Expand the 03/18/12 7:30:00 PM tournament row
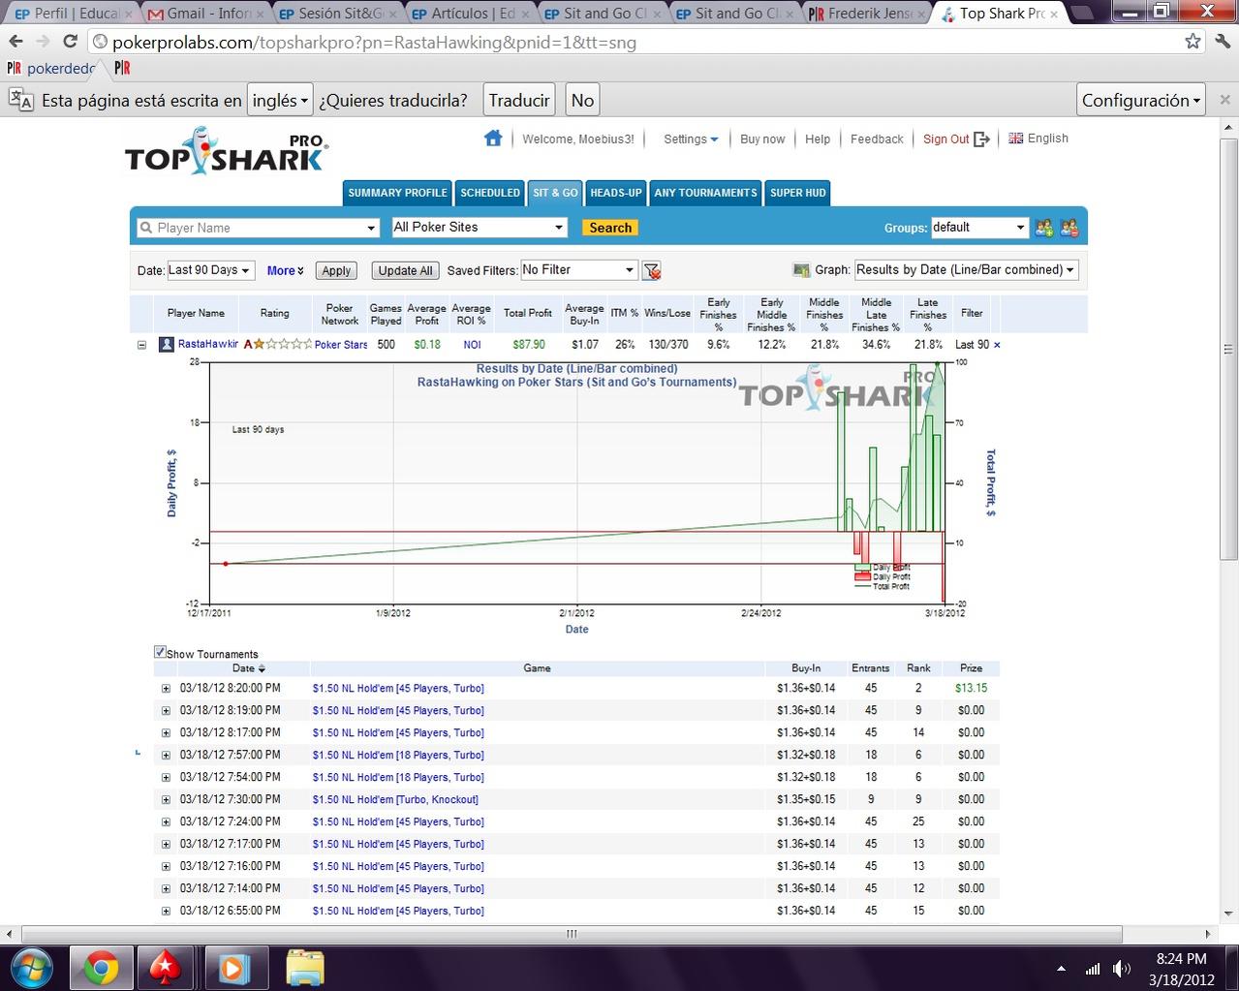Screen dimensions: 1239x991 pos(166,800)
